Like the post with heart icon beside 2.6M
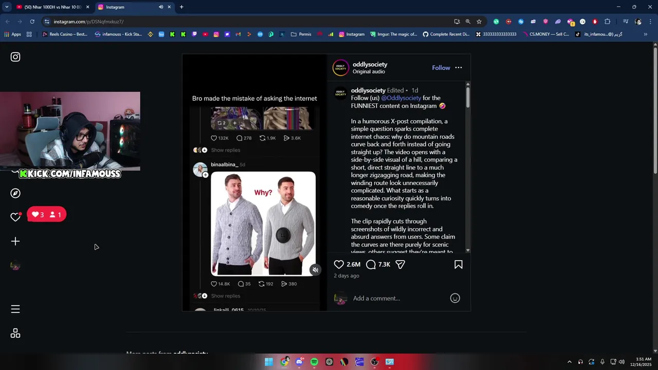The width and height of the screenshot is (658, 370). coord(339,264)
